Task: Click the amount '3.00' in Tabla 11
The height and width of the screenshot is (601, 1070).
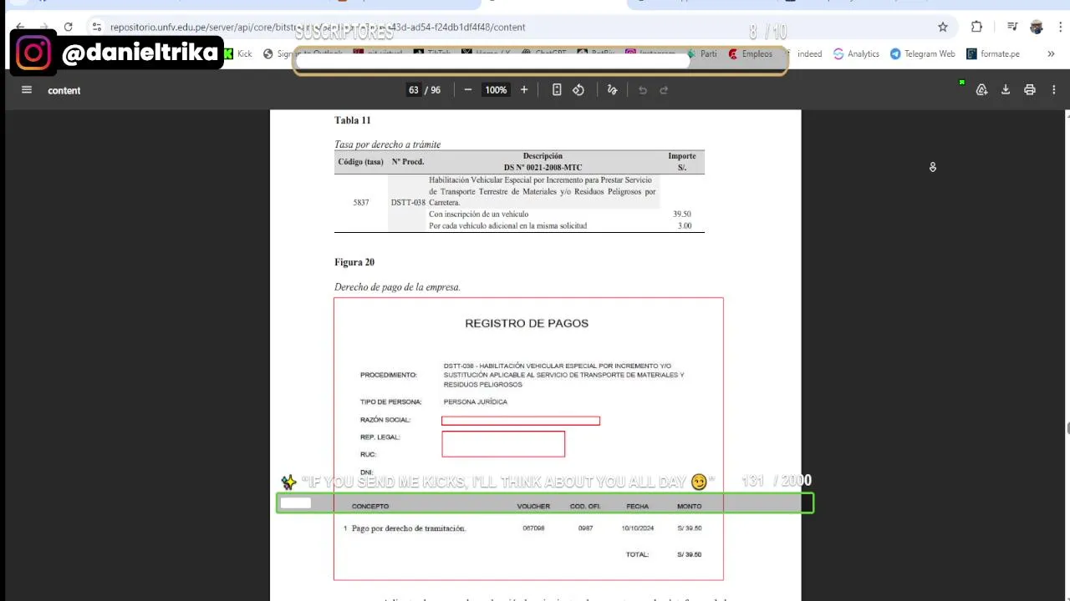Action: coord(685,226)
